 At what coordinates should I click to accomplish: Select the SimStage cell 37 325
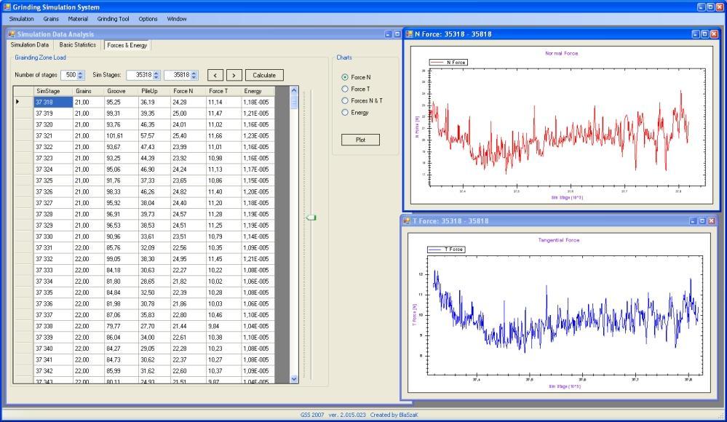tap(53, 180)
